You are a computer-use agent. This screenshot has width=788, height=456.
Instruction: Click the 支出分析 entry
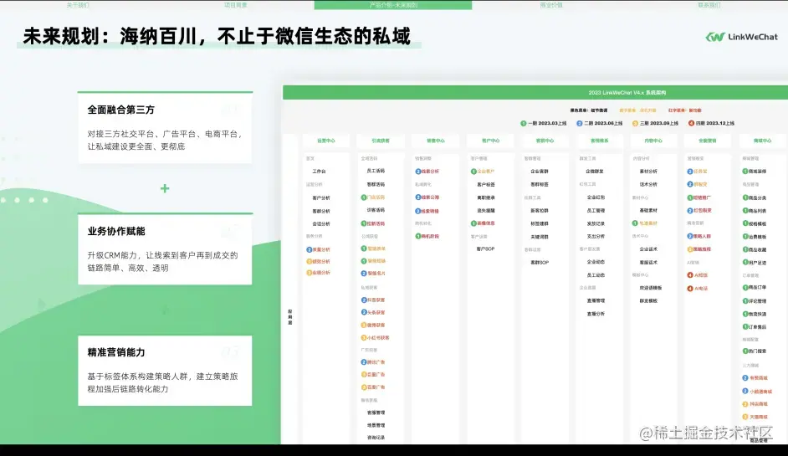(x=596, y=236)
